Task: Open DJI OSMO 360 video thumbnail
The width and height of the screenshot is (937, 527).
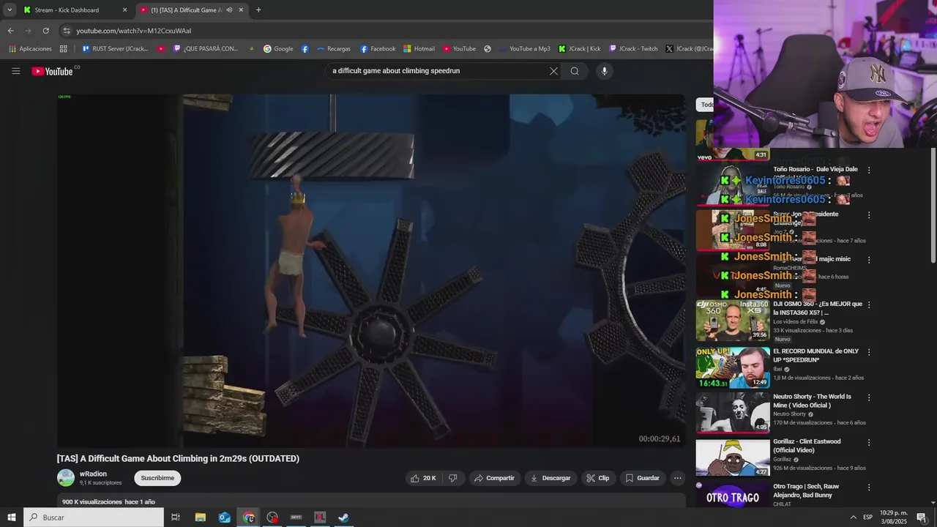Action: tap(732, 320)
